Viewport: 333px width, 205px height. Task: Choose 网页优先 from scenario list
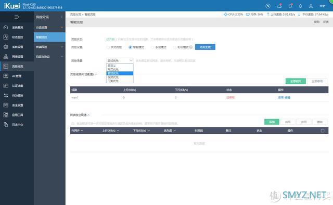click(120, 70)
